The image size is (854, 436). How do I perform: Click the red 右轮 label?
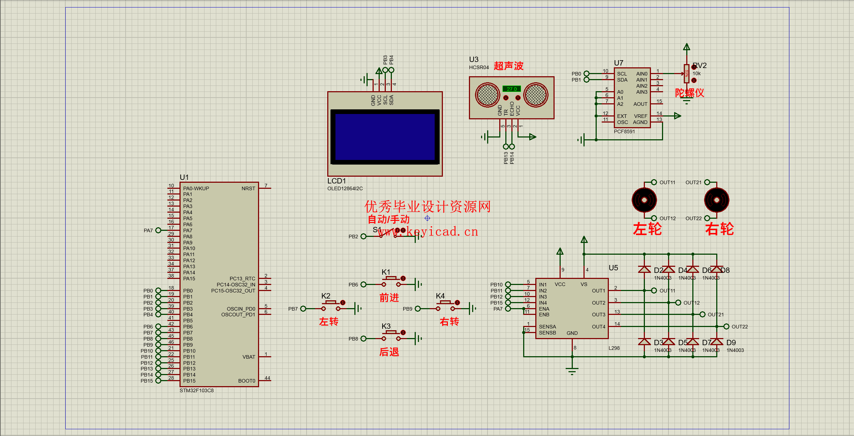719,229
